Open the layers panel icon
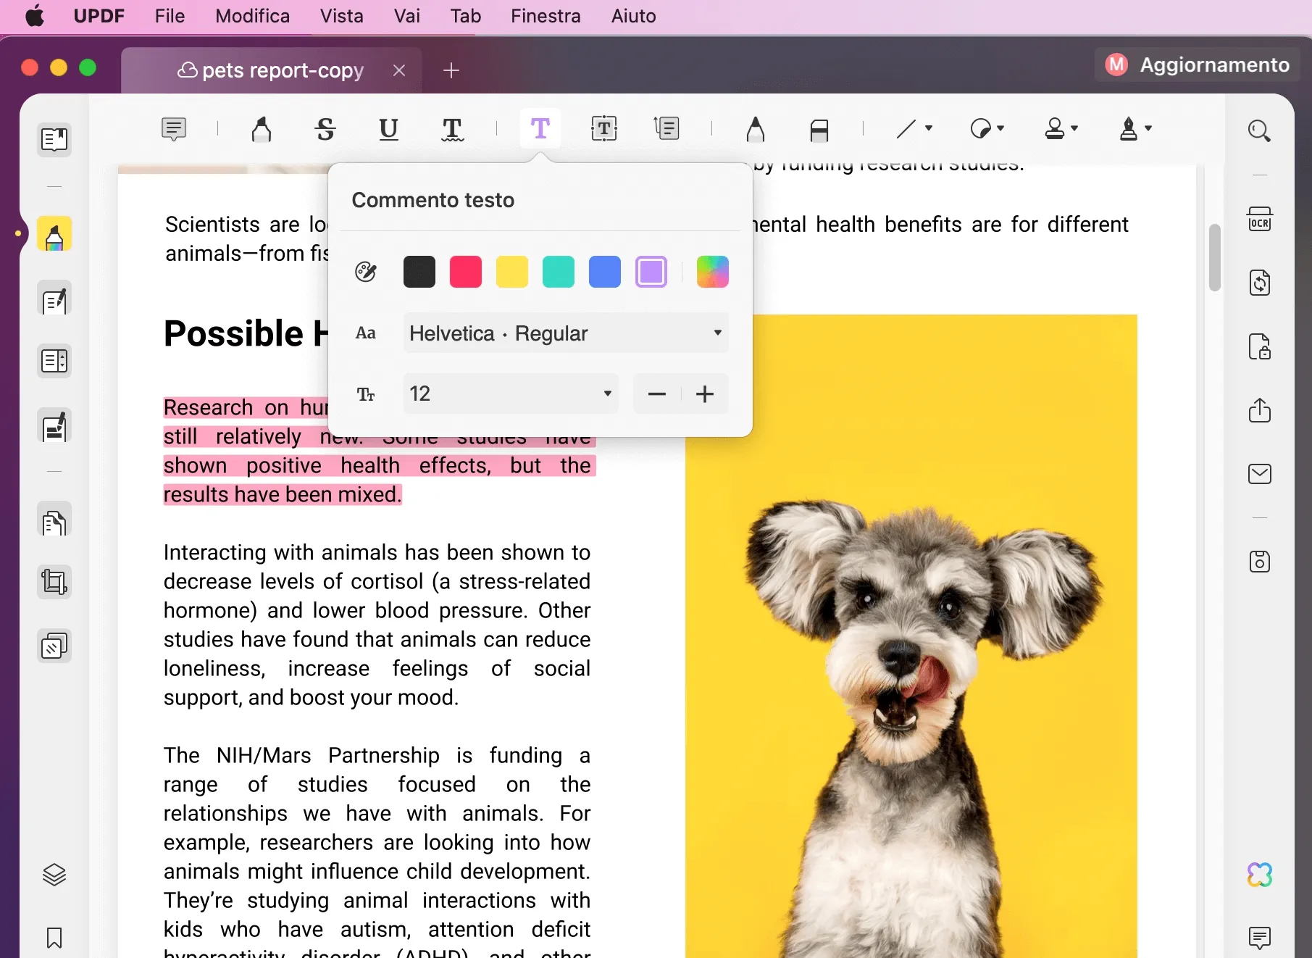The image size is (1312, 958). 54,875
